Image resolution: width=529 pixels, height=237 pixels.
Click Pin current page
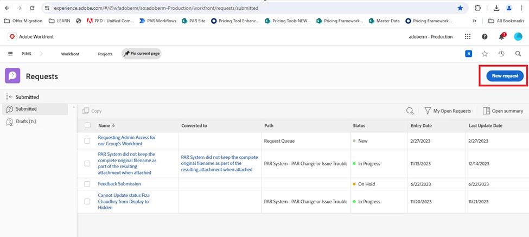pyautogui.click(x=142, y=54)
